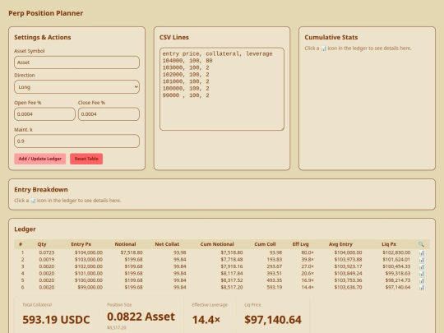444x333 pixels.
Task: Click the Avg Entry column header
Action: coord(340,244)
